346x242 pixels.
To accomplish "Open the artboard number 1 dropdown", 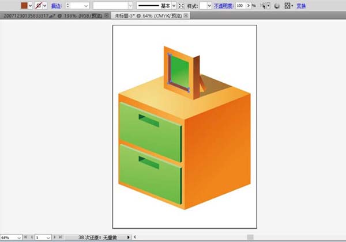I will 48,237.
